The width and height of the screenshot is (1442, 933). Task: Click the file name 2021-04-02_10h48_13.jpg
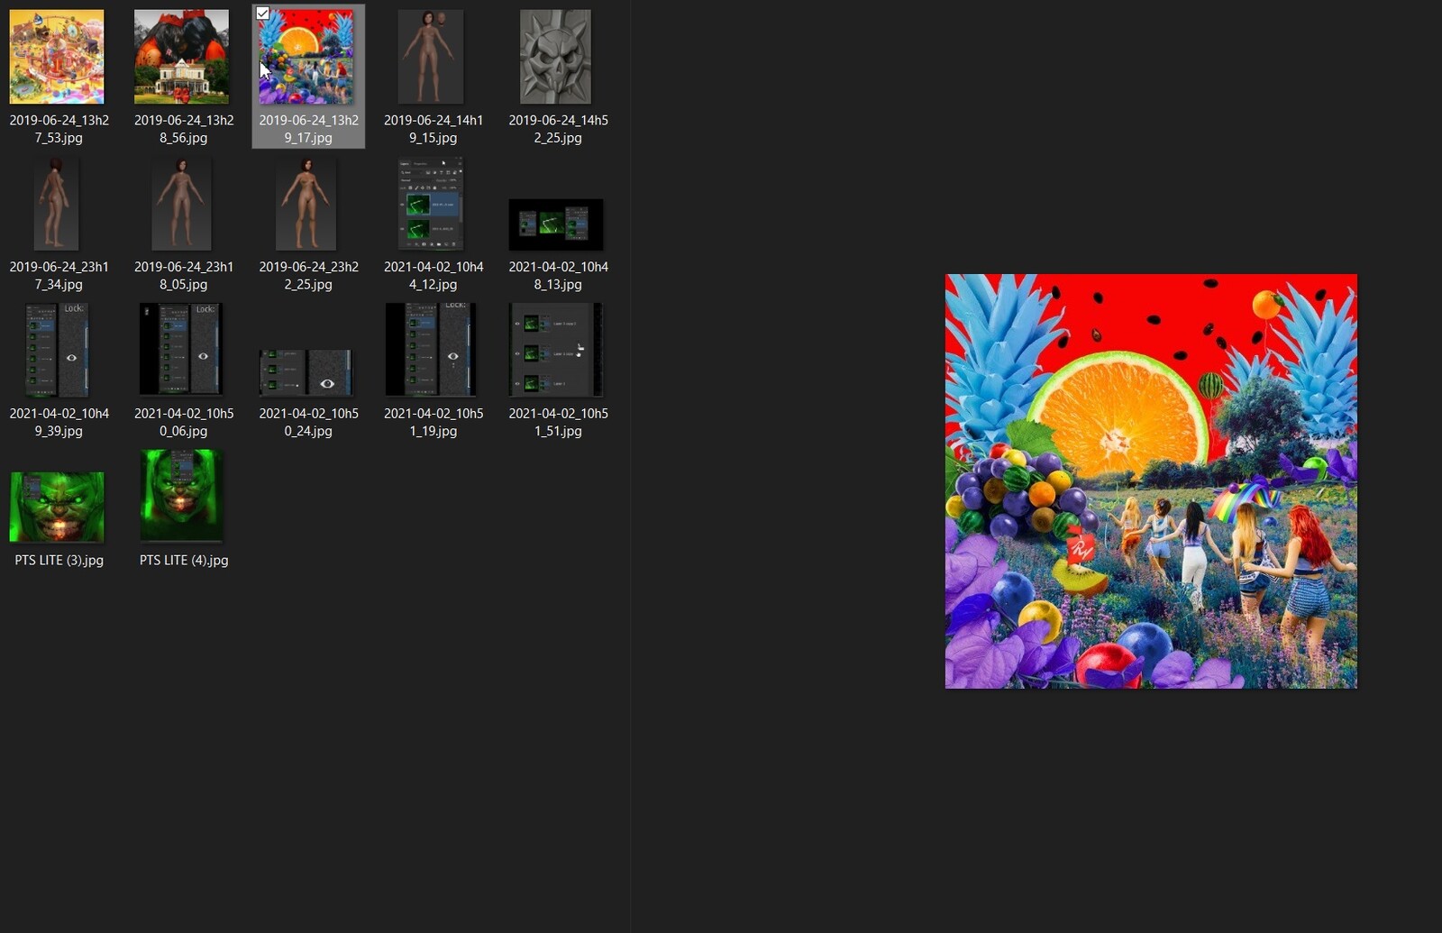coord(558,276)
